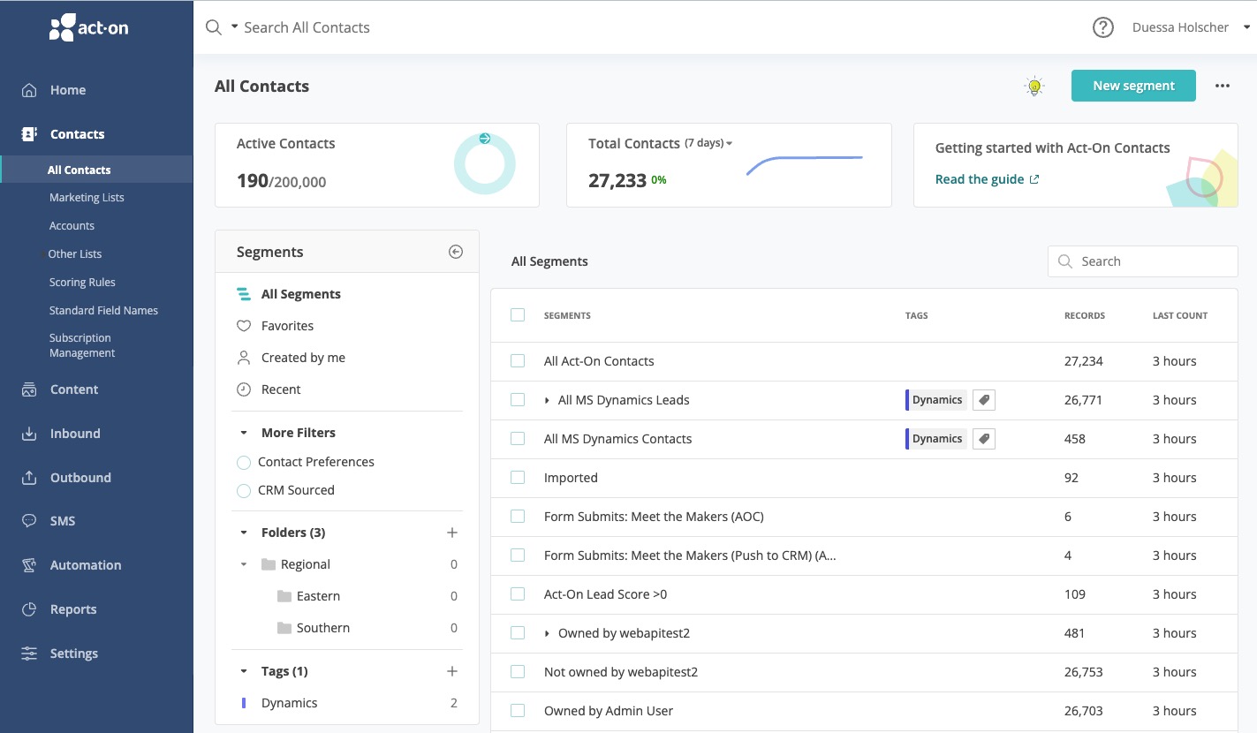
Task: Click the Eastern folder icon
Action: coord(284,596)
